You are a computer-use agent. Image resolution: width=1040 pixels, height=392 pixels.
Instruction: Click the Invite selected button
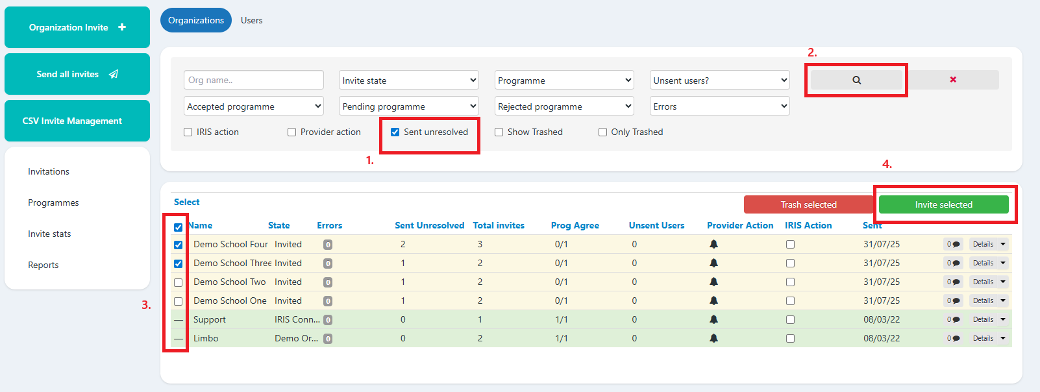tap(944, 204)
